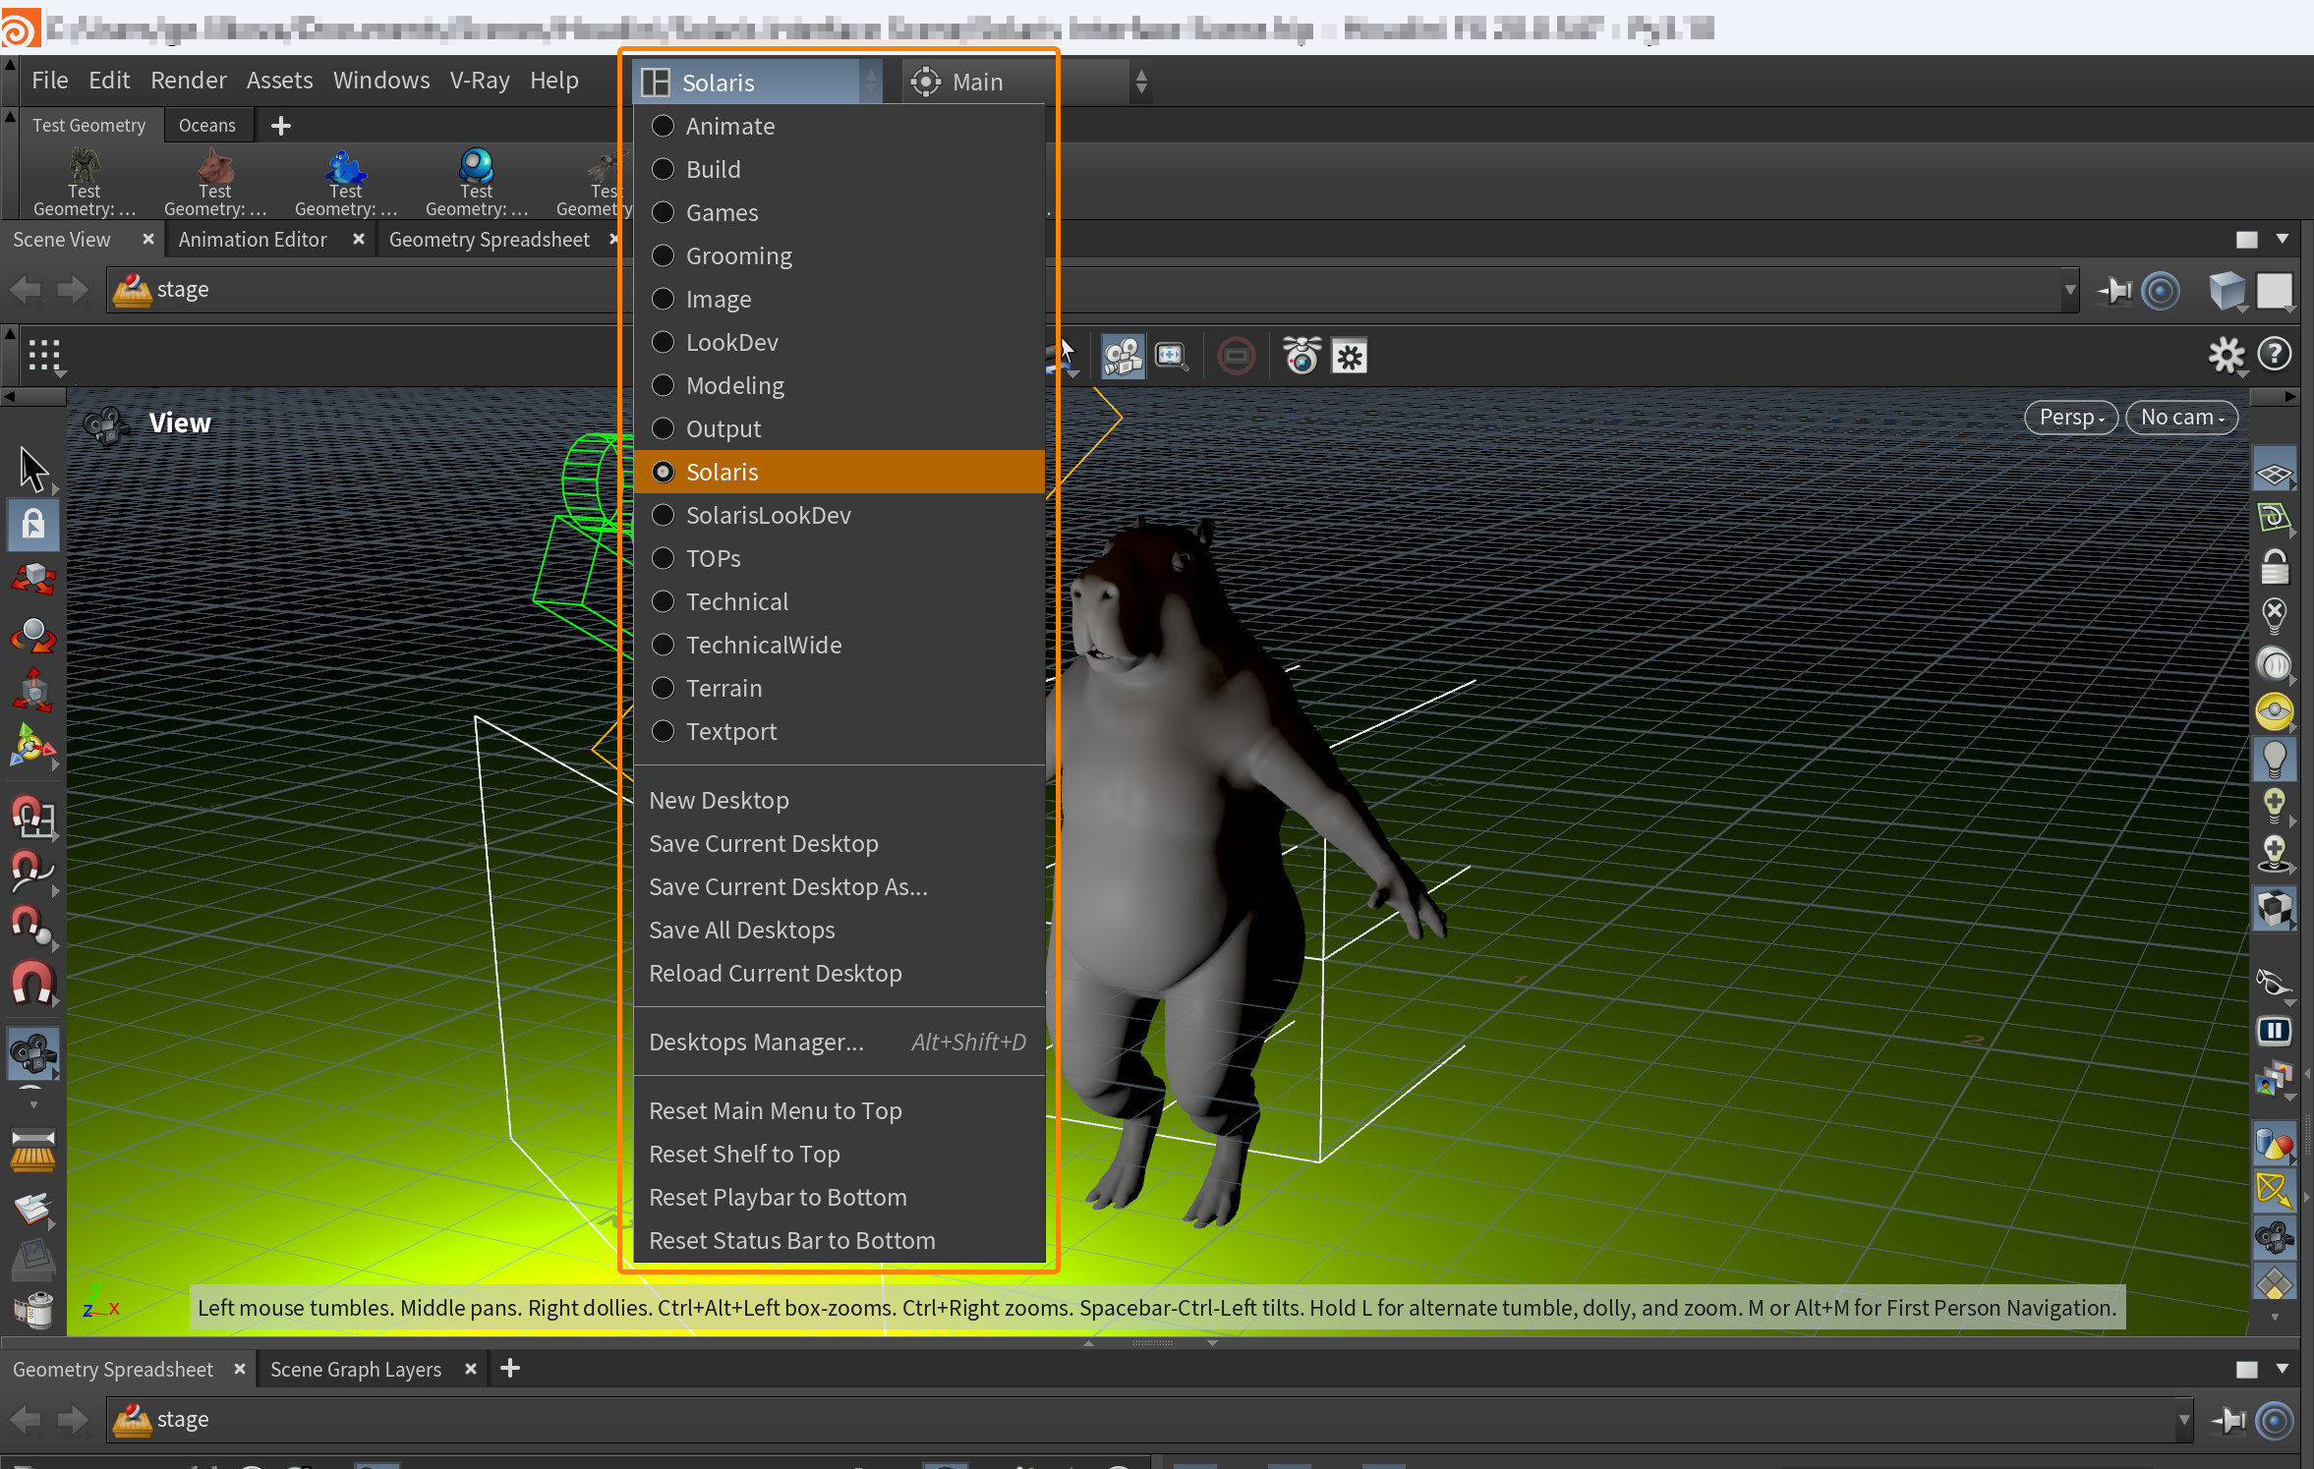The height and width of the screenshot is (1469, 2314).
Task: Click the first Test Geometry shelf tool
Action: point(85,182)
